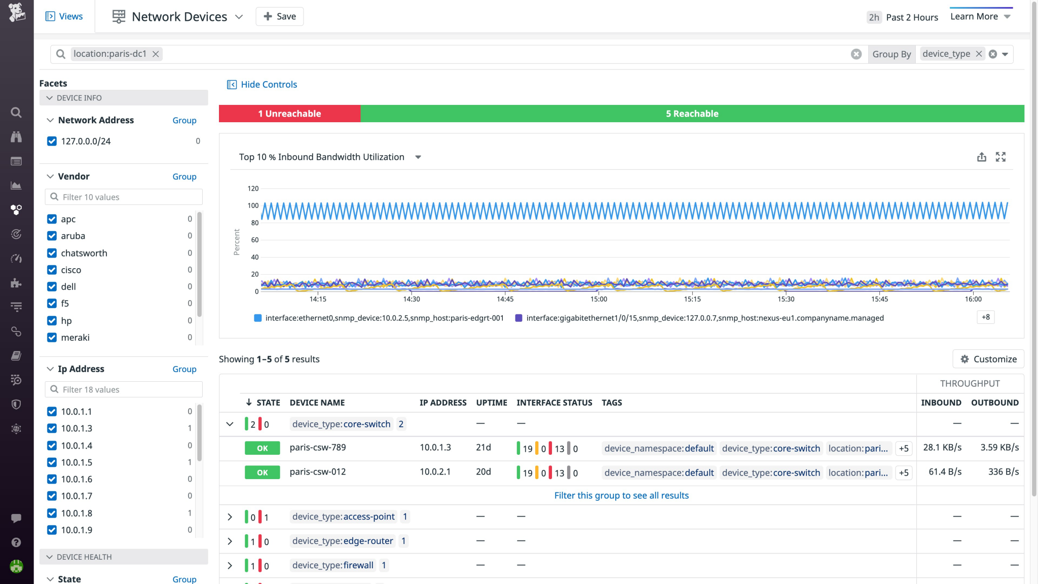The width and height of the screenshot is (1038, 584).
Task: Disable the 10.0.1.5 Ip Address filter
Action: (x=52, y=462)
